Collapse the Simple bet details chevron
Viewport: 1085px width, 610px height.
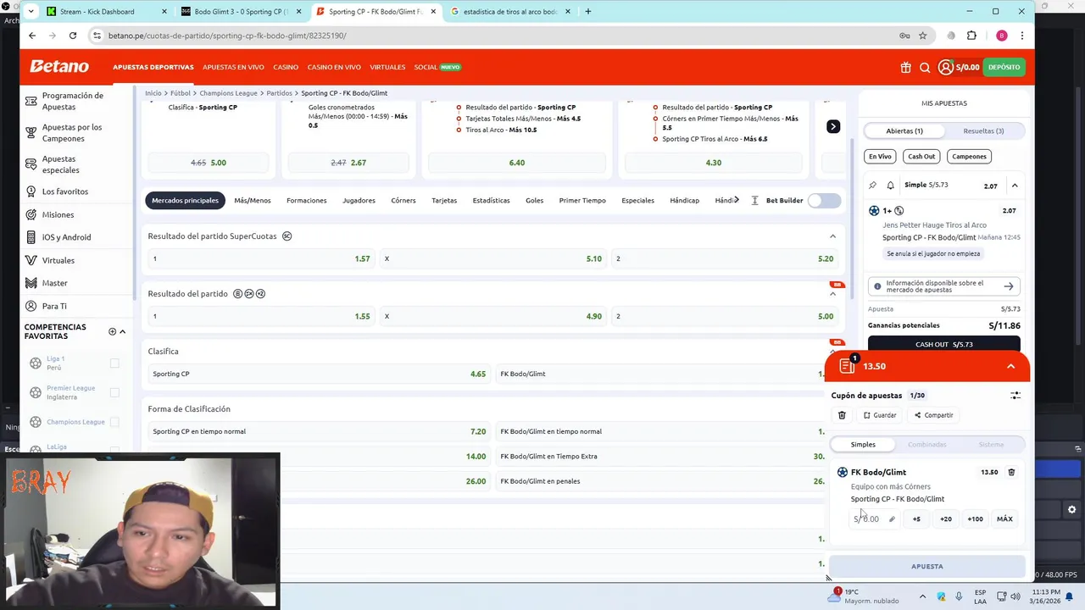(1015, 186)
